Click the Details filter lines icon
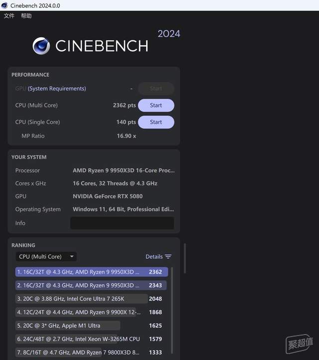This screenshot has height=360, width=319. (168, 256)
